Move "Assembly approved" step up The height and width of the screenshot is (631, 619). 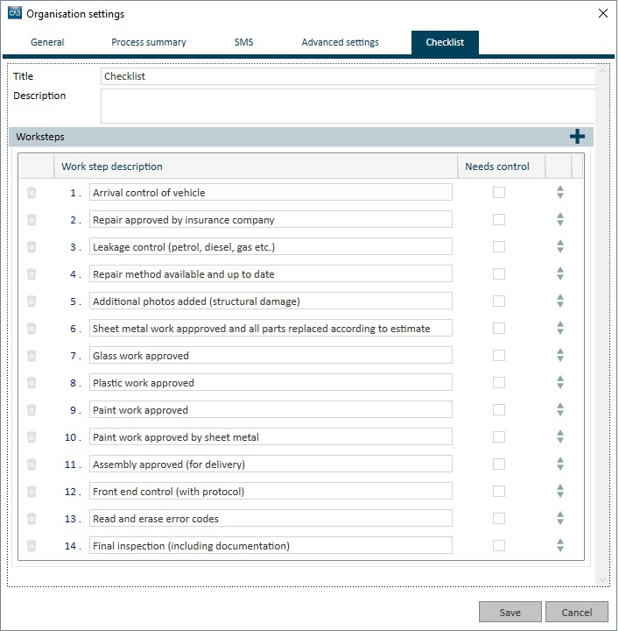[x=560, y=460]
